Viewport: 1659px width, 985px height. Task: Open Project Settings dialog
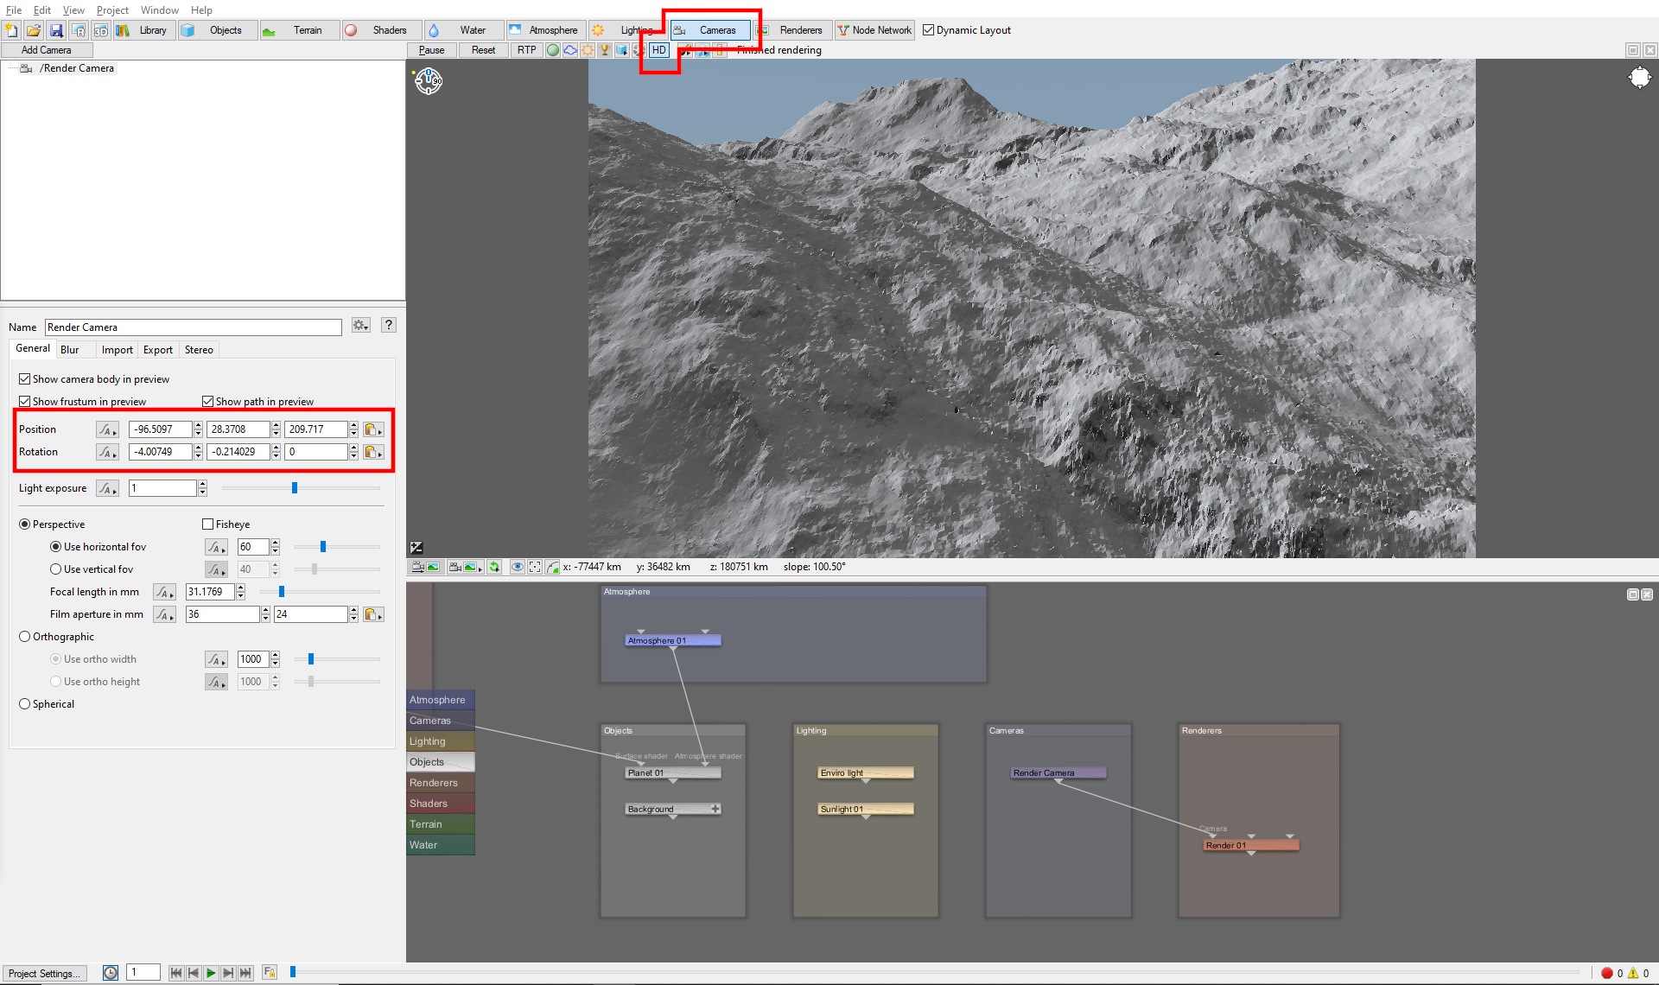tap(45, 973)
